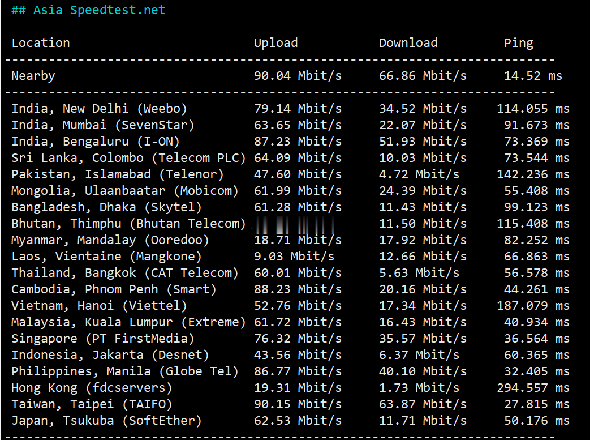Screen dimensions: 590x440
Task: Select the "Nearby" row label
Action: [33, 76]
